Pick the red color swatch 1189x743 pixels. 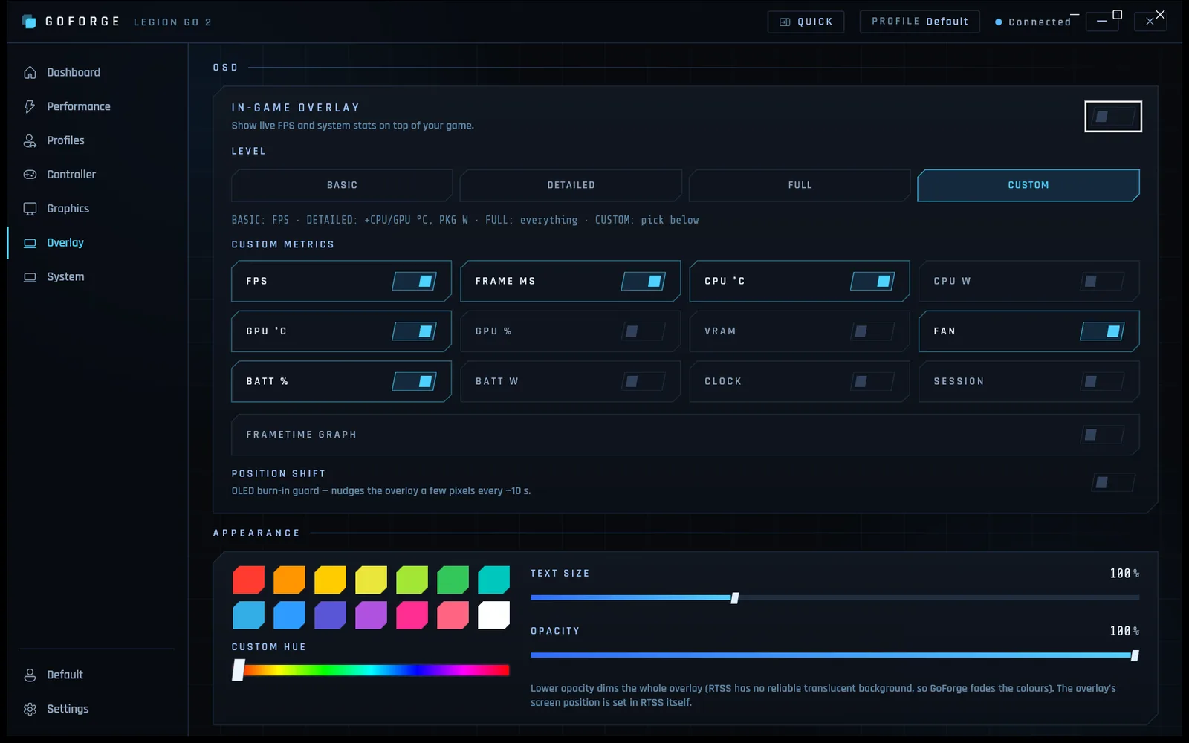[248, 580]
